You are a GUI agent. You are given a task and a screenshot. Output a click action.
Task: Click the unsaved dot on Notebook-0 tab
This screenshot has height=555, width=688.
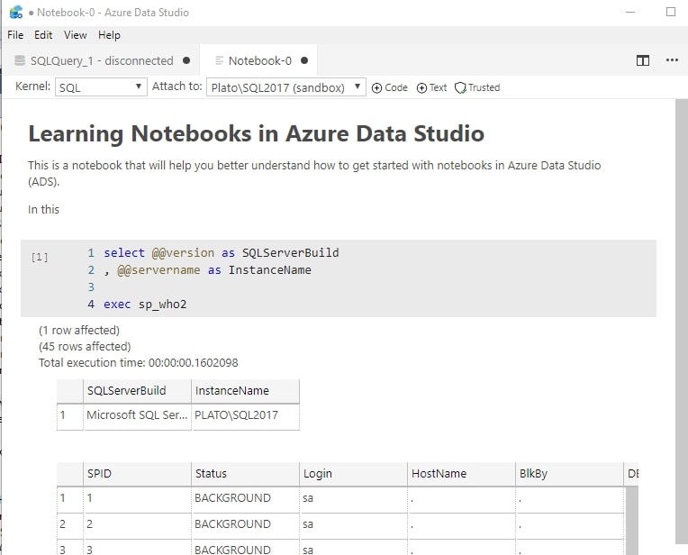click(x=304, y=60)
